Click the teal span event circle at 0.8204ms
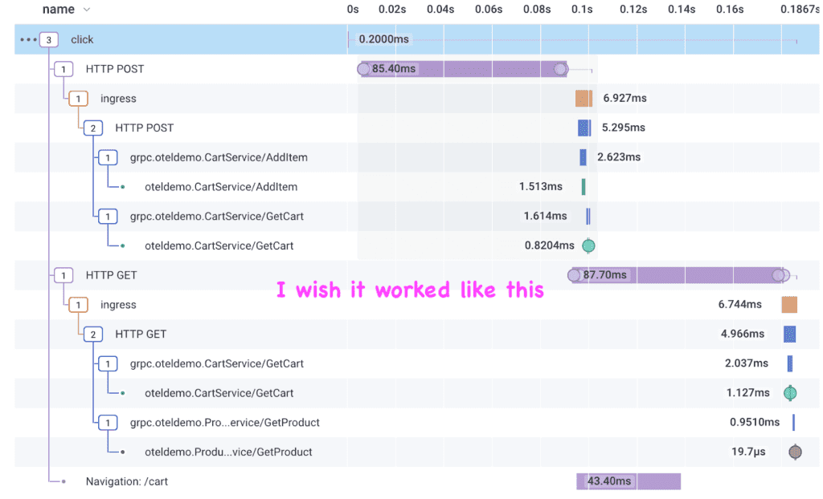The width and height of the screenshot is (823, 499). pyautogui.click(x=588, y=245)
